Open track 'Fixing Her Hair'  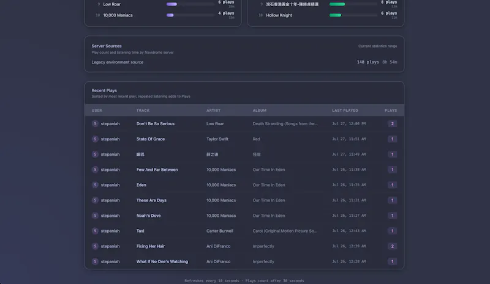(150, 246)
